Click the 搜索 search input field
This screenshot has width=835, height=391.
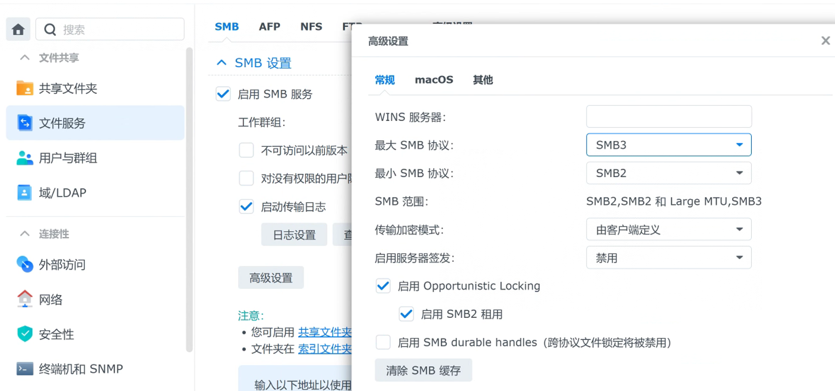point(110,30)
